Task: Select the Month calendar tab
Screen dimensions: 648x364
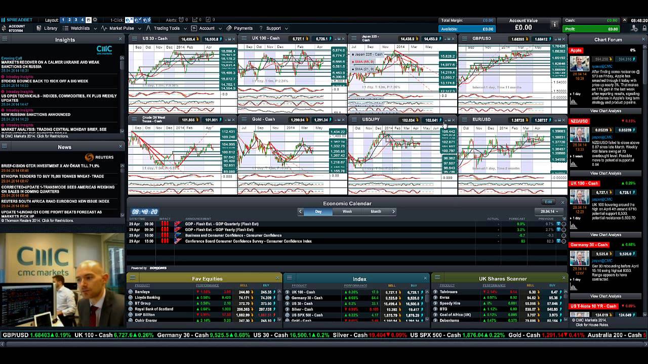Action: tap(376, 211)
